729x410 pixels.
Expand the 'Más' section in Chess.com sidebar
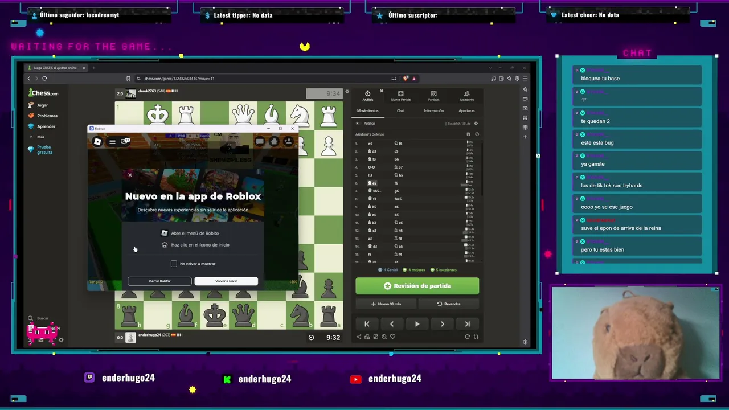click(37, 137)
